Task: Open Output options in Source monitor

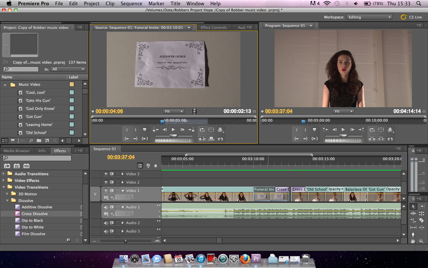Action: click(220, 130)
